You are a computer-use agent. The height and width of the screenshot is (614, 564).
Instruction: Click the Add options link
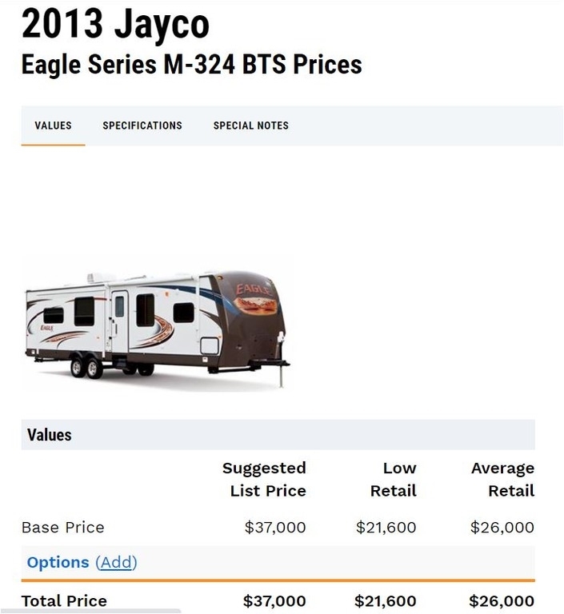pyautogui.click(x=116, y=562)
